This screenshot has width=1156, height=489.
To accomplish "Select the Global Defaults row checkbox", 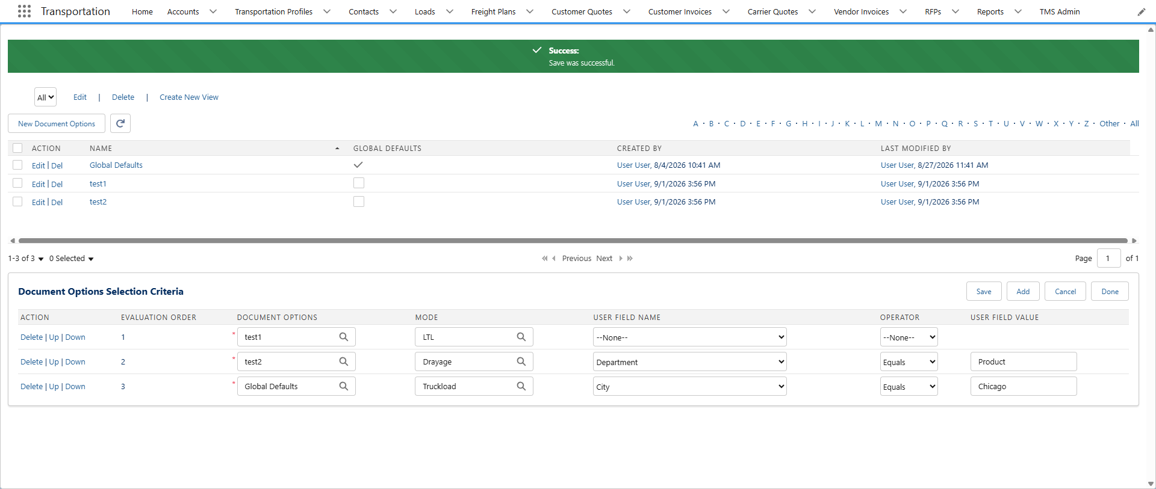I will pyautogui.click(x=17, y=165).
